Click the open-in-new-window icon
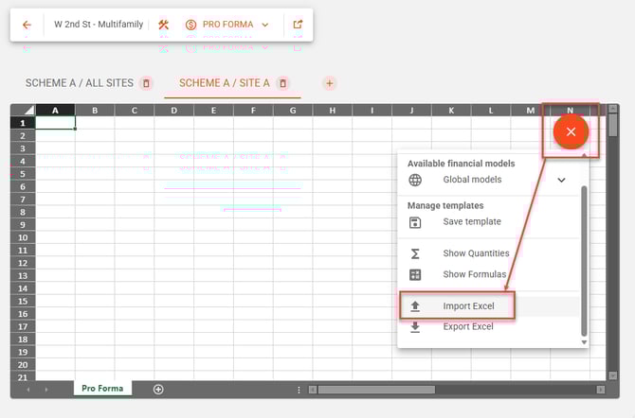The width and height of the screenshot is (635, 418). (x=299, y=25)
